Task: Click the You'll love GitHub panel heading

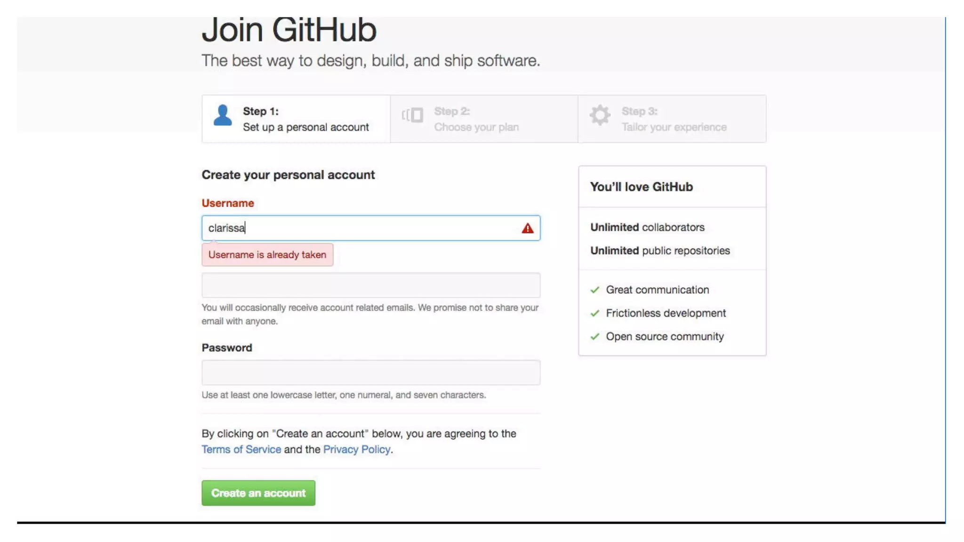Action: click(641, 187)
